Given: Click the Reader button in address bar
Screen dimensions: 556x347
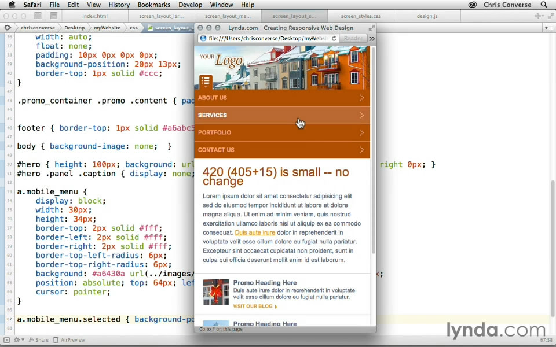Looking at the screenshot, I should (353, 38).
